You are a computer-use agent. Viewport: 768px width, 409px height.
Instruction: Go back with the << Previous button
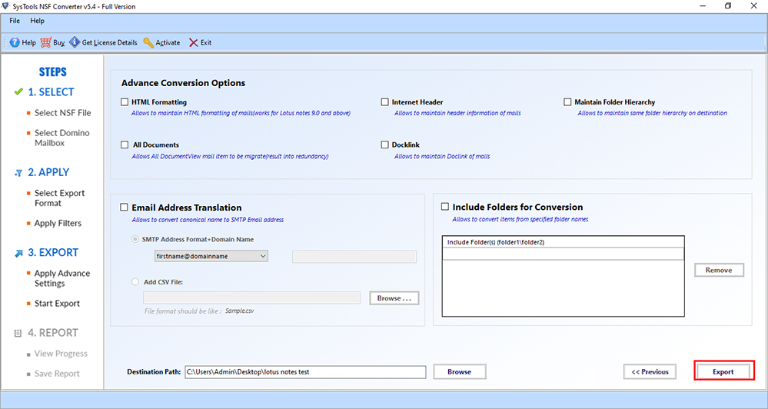coord(650,372)
